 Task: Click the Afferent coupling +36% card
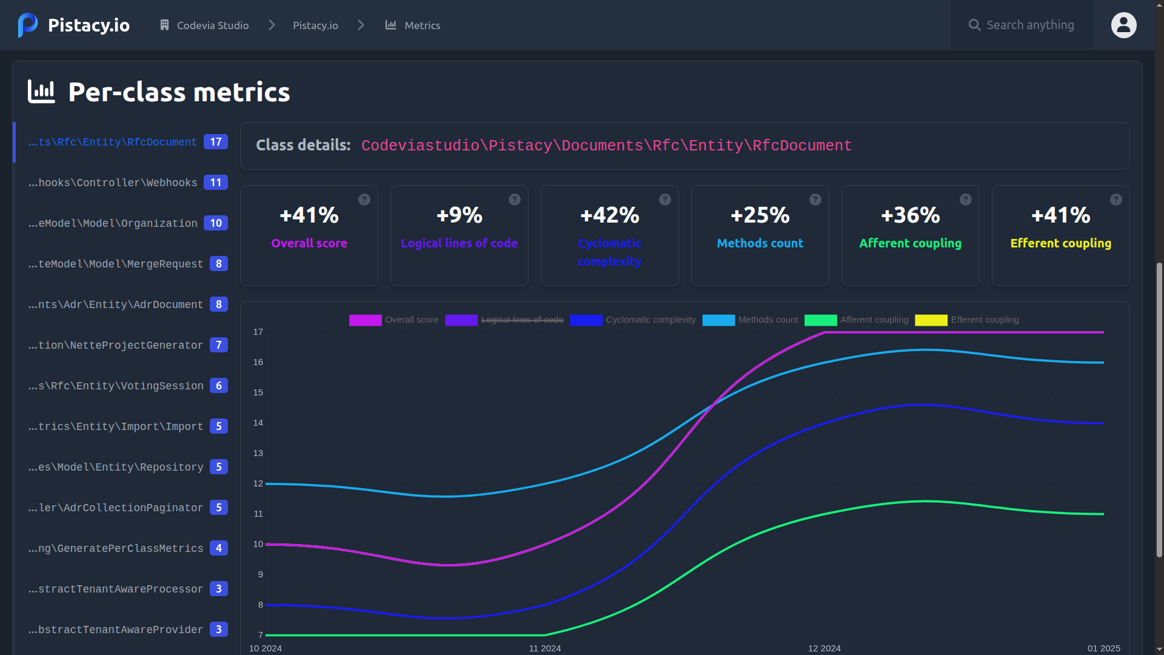coord(911,235)
